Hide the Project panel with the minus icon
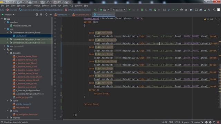 click(51, 14)
